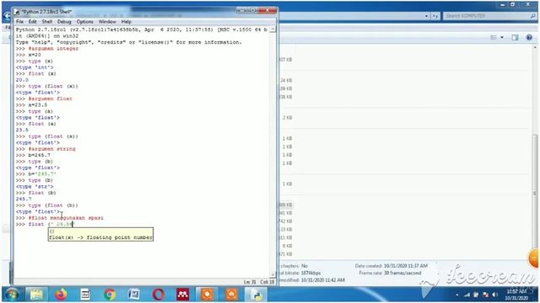Open the red Mendeley icon on taskbar
Image resolution: width=540 pixels, height=303 pixels.
tap(182, 295)
